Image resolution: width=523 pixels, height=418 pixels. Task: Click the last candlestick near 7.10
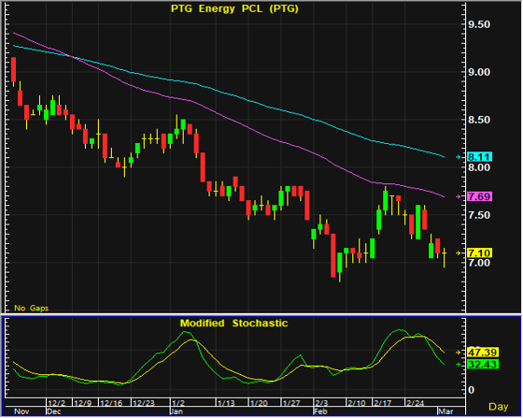pos(445,257)
